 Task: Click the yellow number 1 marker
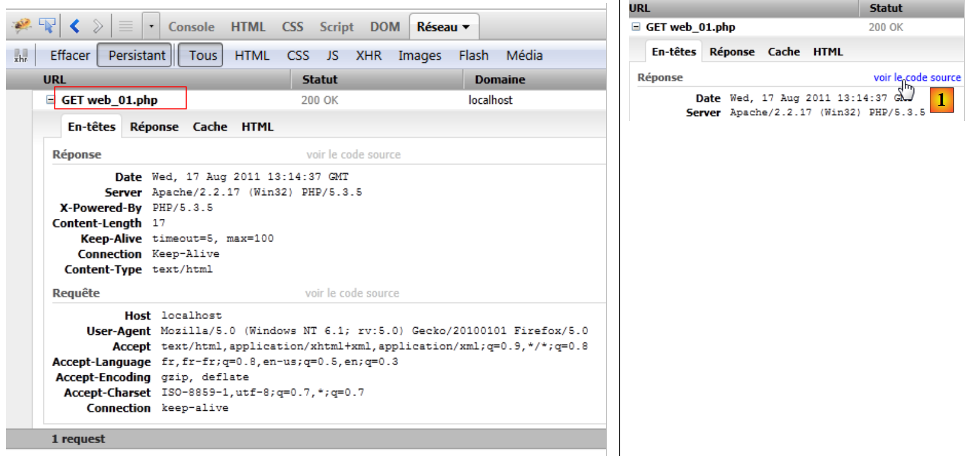point(941,100)
